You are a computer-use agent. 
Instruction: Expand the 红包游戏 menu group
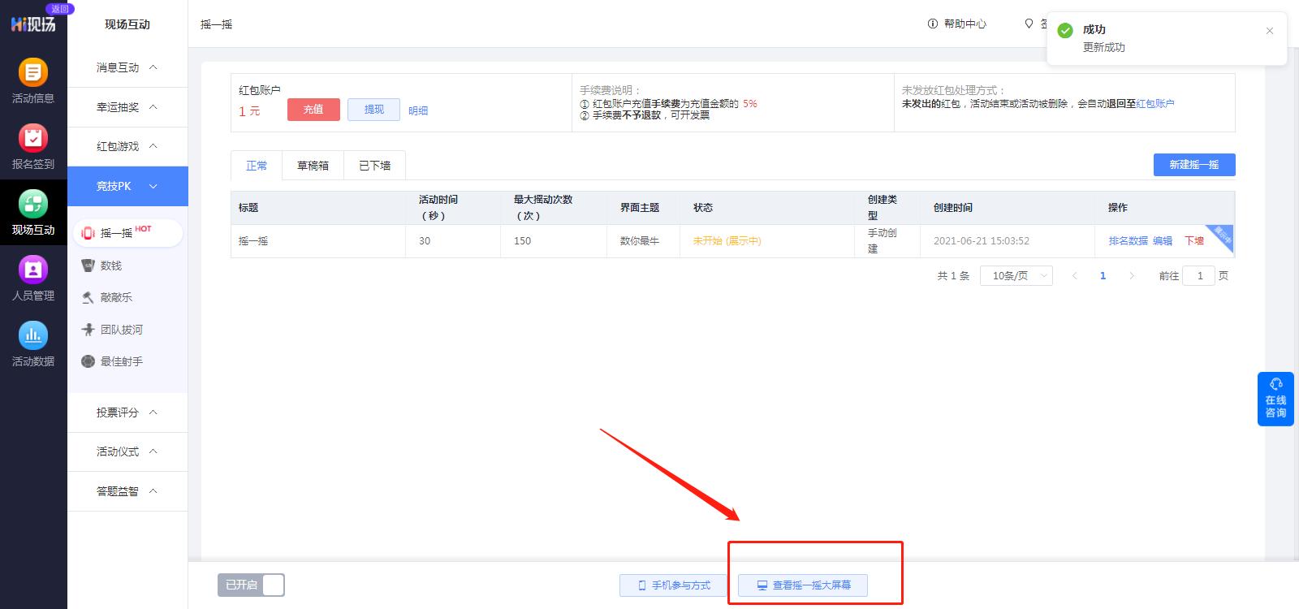pos(127,146)
